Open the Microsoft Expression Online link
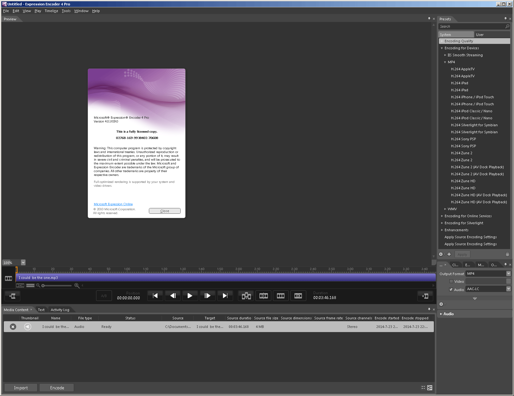This screenshot has width=514, height=396. pyautogui.click(x=113, y=204)
